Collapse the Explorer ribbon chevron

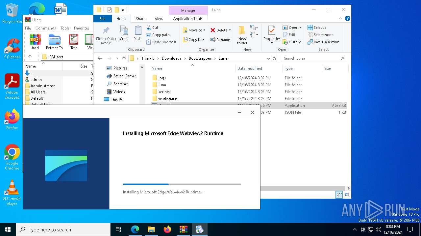[341, 19]
